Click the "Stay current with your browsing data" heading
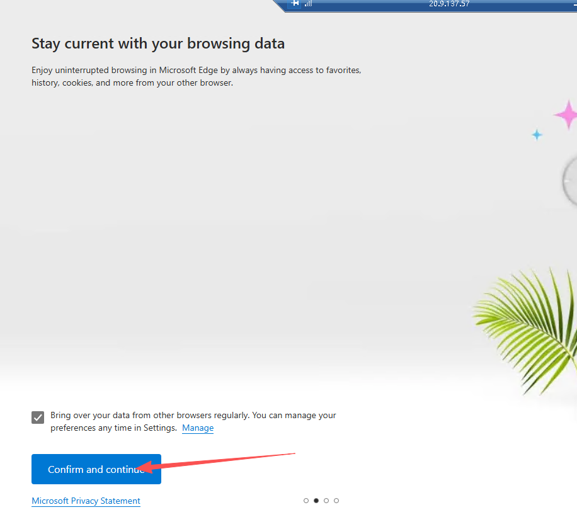 point(158,43)
